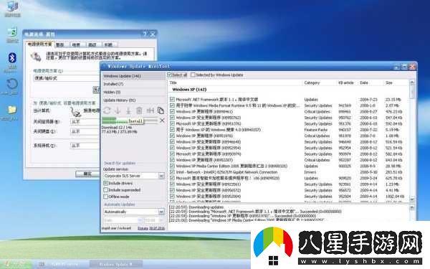Screen dimensions: 430x269
Task: Click the second desktop icon below the top
Action: tap(12, 32)
